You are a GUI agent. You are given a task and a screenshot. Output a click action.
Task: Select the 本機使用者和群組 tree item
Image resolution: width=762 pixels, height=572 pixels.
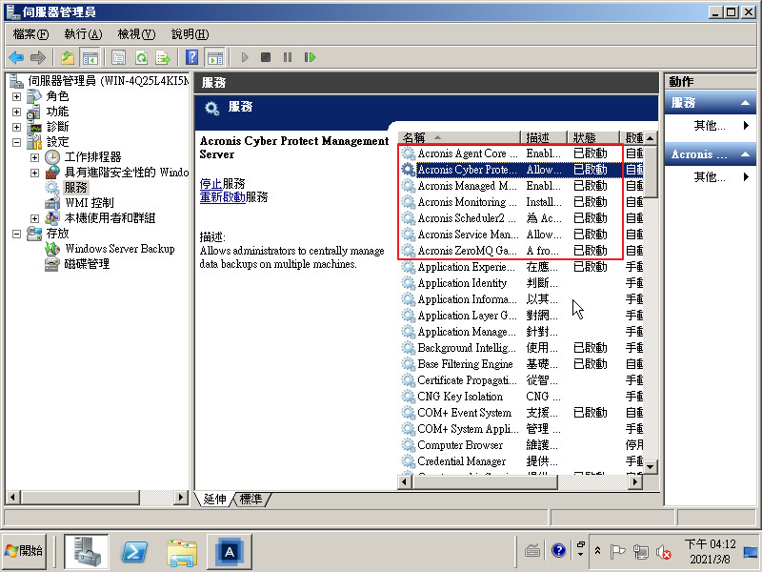click(x=110, y=218)
